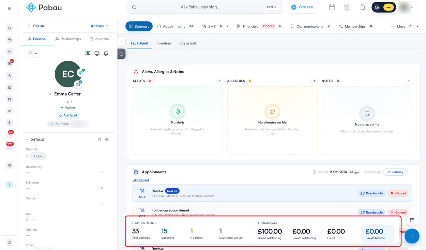Switch to the Timeline tab
Screen dimensions: 426x250
tap(164, 43)
